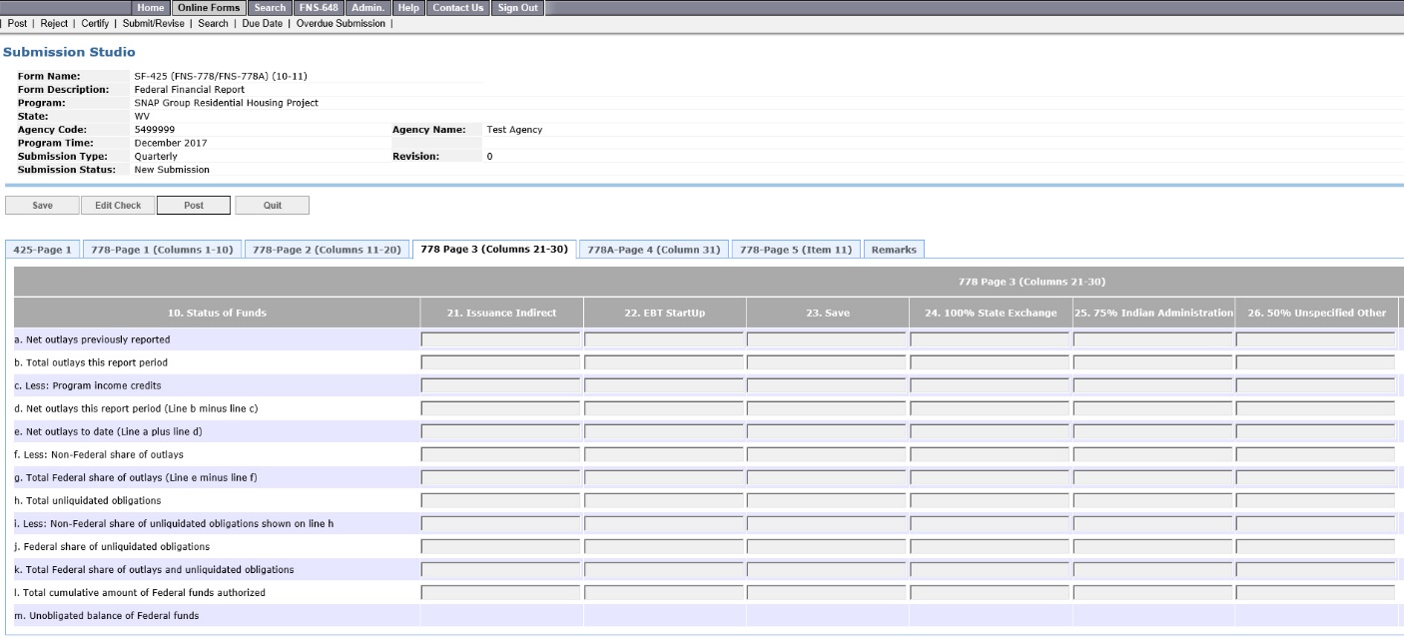Run the Edit Check button

[x=118, y=206]
